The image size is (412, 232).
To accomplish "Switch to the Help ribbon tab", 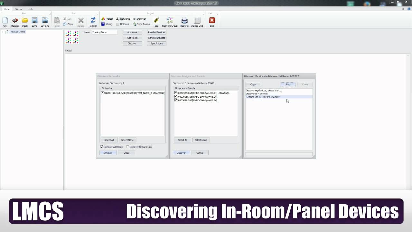I will 31,9.
